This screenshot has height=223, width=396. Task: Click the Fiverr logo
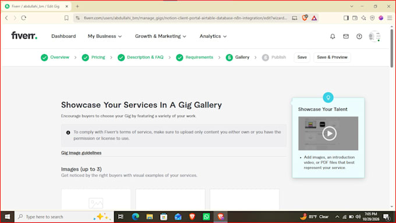tap(24, 36)
